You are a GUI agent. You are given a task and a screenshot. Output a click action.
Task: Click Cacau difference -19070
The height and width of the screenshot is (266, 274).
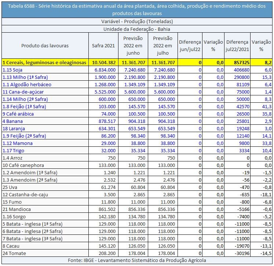point(242,246)
